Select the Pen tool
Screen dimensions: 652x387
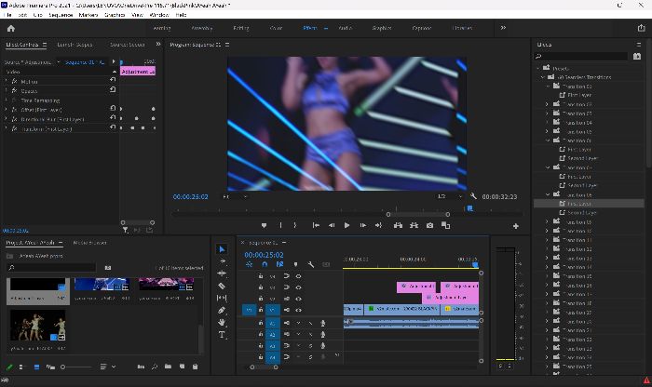click(x=222, y=310)
